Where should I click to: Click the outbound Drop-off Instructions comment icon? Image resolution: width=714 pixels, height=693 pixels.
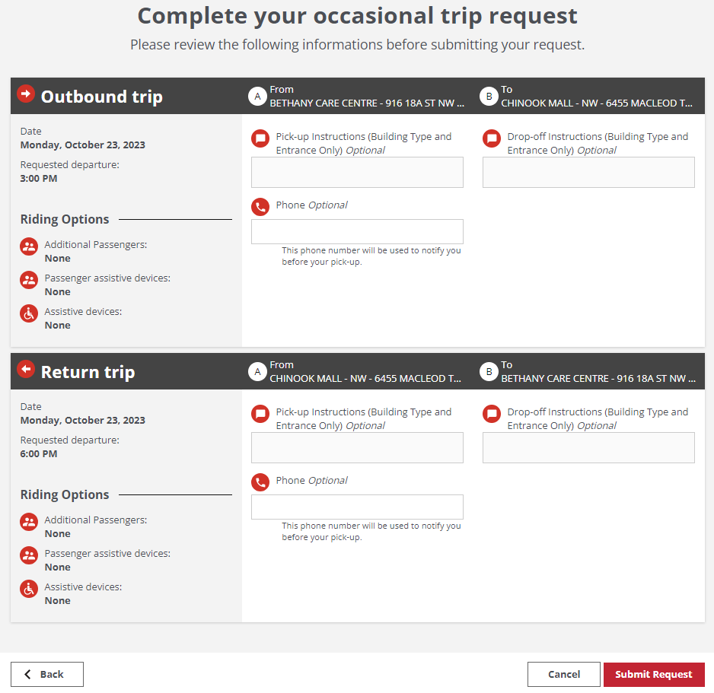coord(492,138)
